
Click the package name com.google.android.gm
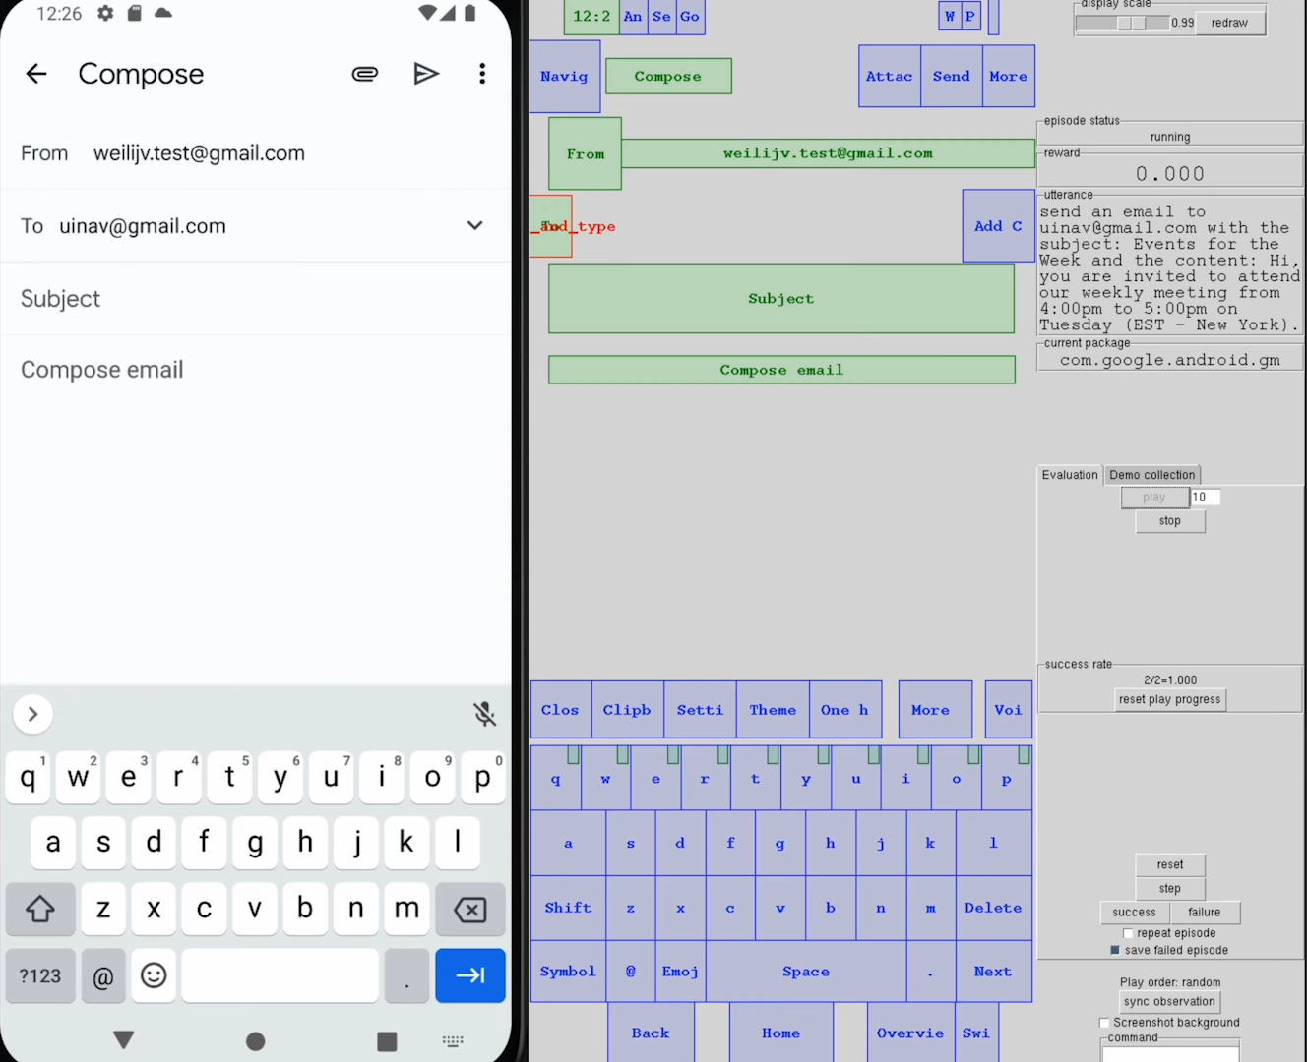point(1170,360)
